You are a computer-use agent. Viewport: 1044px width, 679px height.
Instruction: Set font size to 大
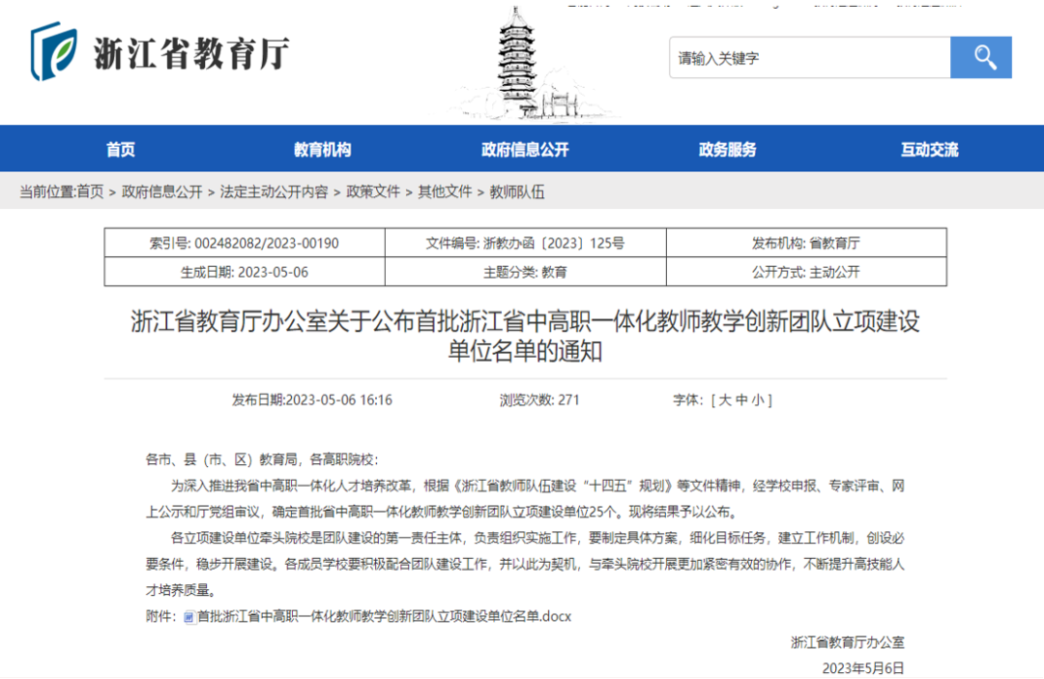click(725, 399)
